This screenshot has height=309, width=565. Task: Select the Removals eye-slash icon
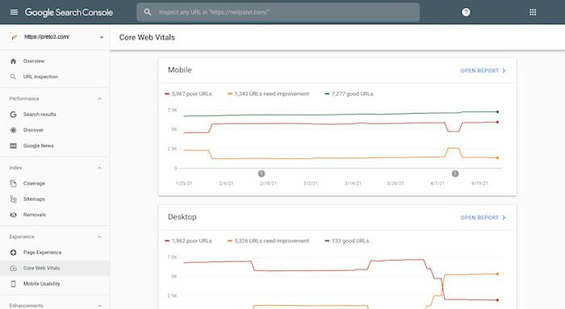point(14,215)
